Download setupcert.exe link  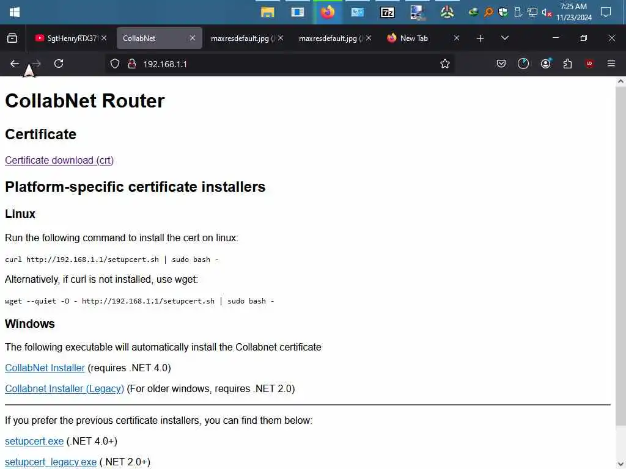[34, 441]
